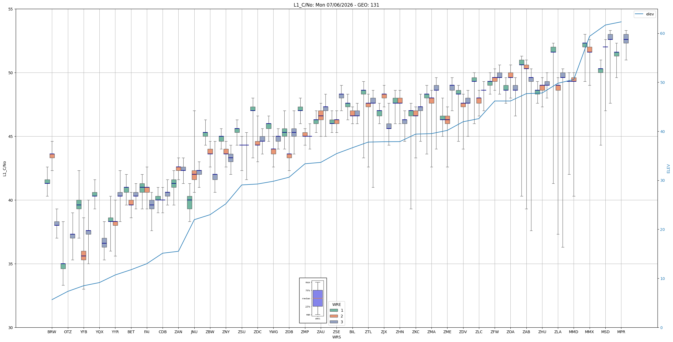Click the 55 tick on left axis
This screenshot has height=342, width=673.
tap(11, 9)
